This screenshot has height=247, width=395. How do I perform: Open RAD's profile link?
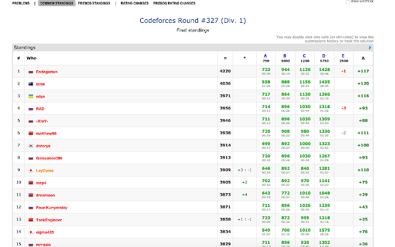click(40, 109)
